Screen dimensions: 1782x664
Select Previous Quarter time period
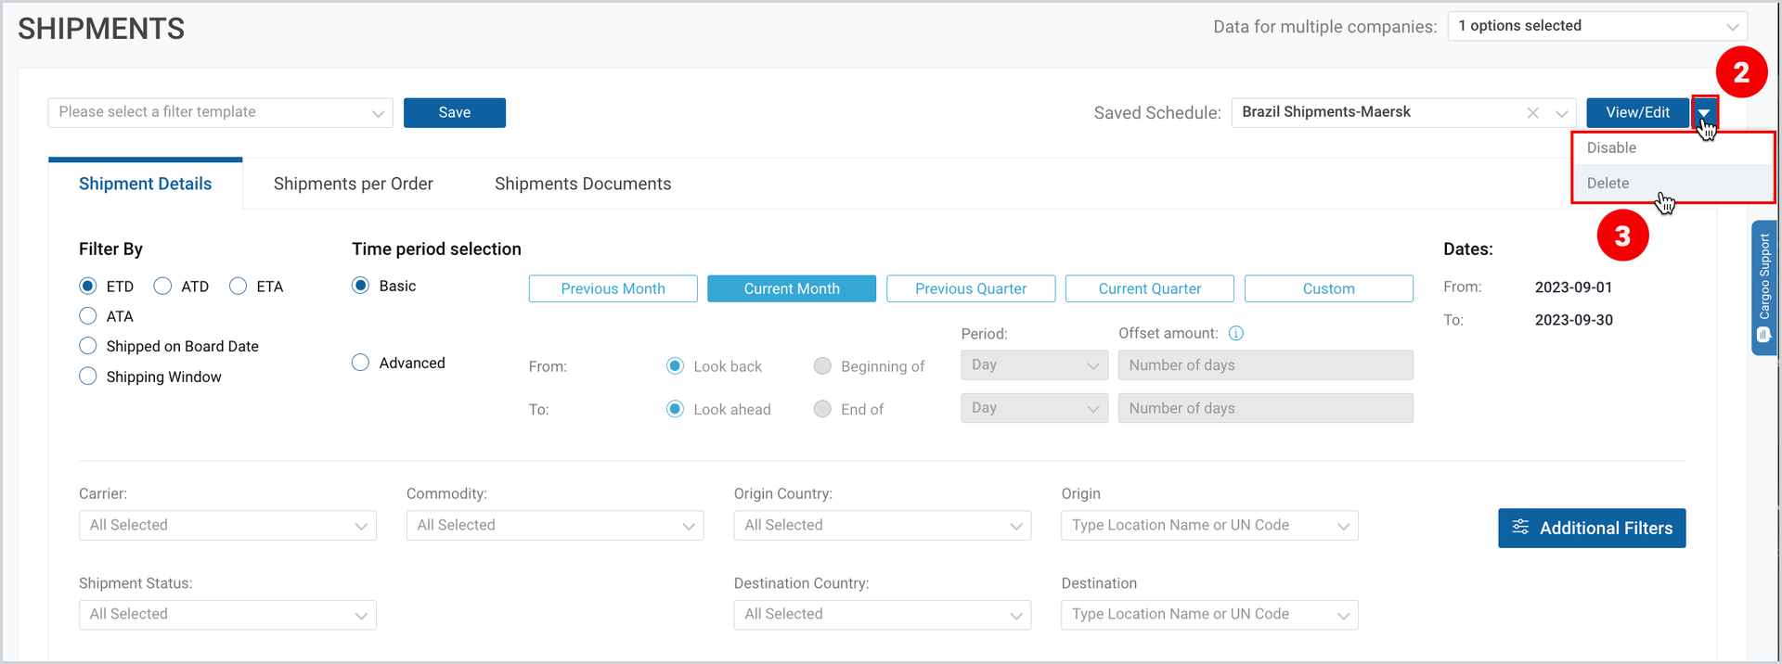pos(971,288)
